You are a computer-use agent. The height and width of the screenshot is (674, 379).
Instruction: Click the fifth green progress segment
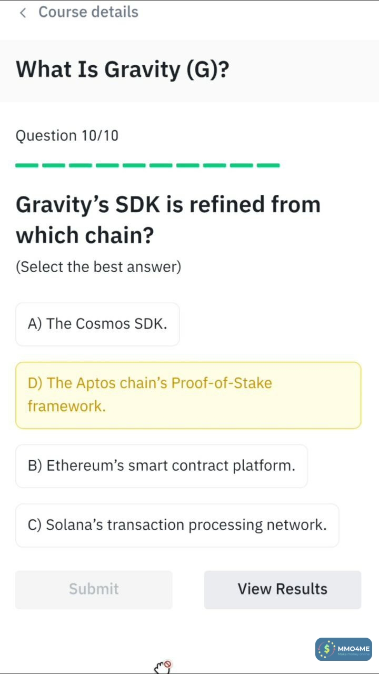click(x=134, y=165)
